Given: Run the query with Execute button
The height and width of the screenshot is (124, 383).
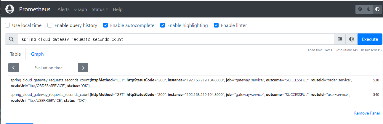Looking at the screenshot, I should [x=370, y=39].
